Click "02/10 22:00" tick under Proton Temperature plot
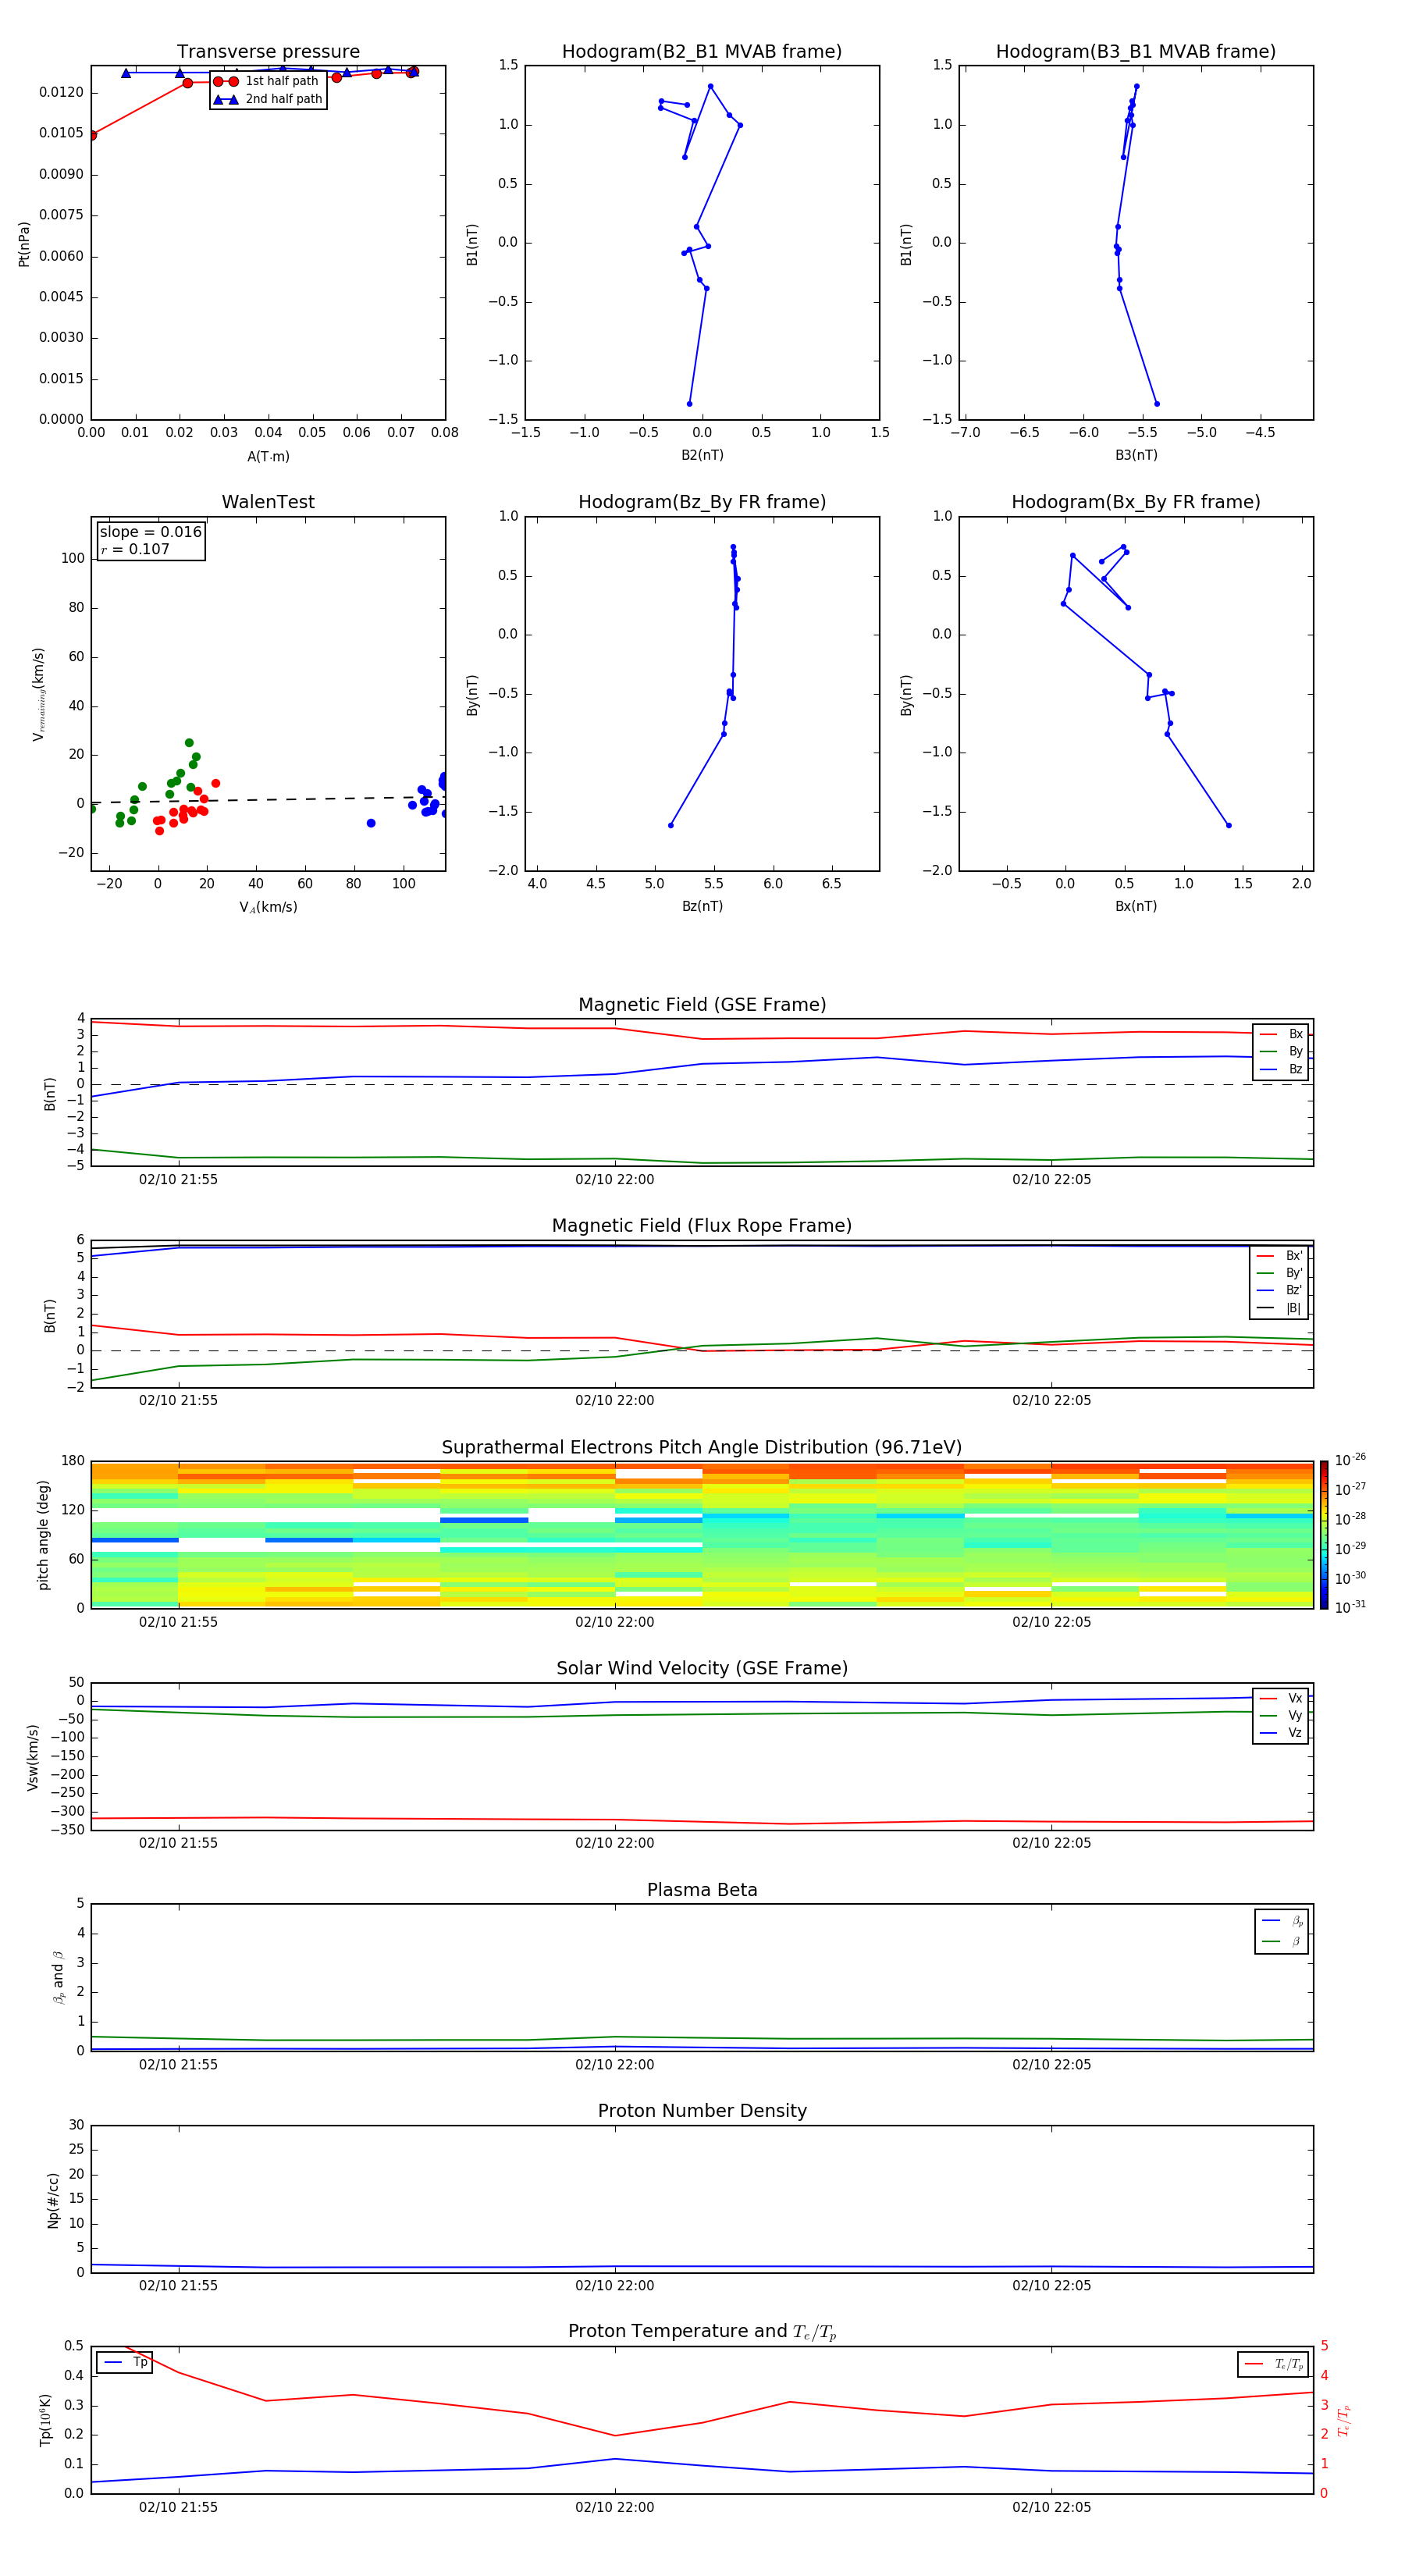1405x2576 pixels. click(614, 2507)
